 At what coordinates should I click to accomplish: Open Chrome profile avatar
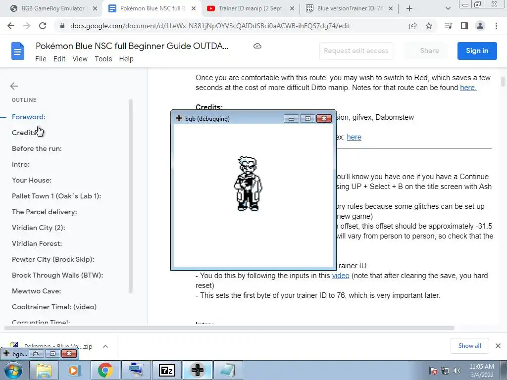pos(480,26)
